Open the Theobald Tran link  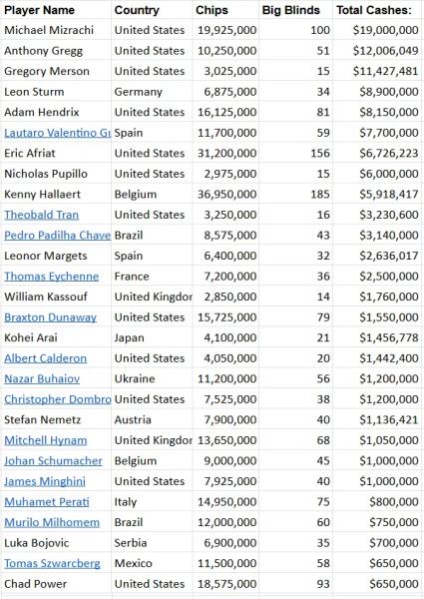coord(42,215)
